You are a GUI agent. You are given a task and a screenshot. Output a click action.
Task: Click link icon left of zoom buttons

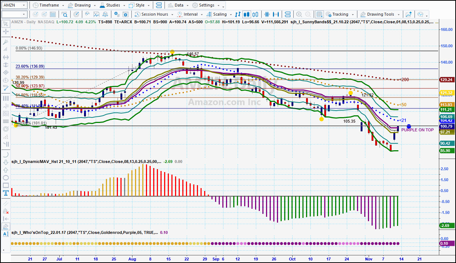288,15
